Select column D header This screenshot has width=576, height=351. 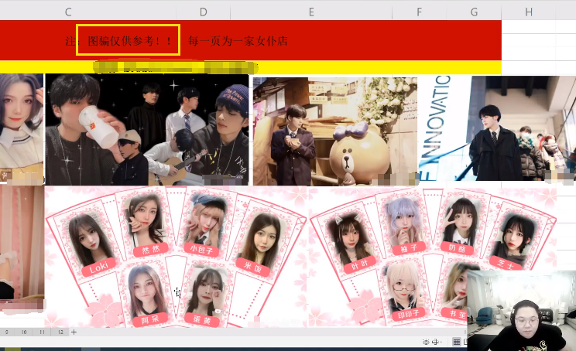[203, 12]
